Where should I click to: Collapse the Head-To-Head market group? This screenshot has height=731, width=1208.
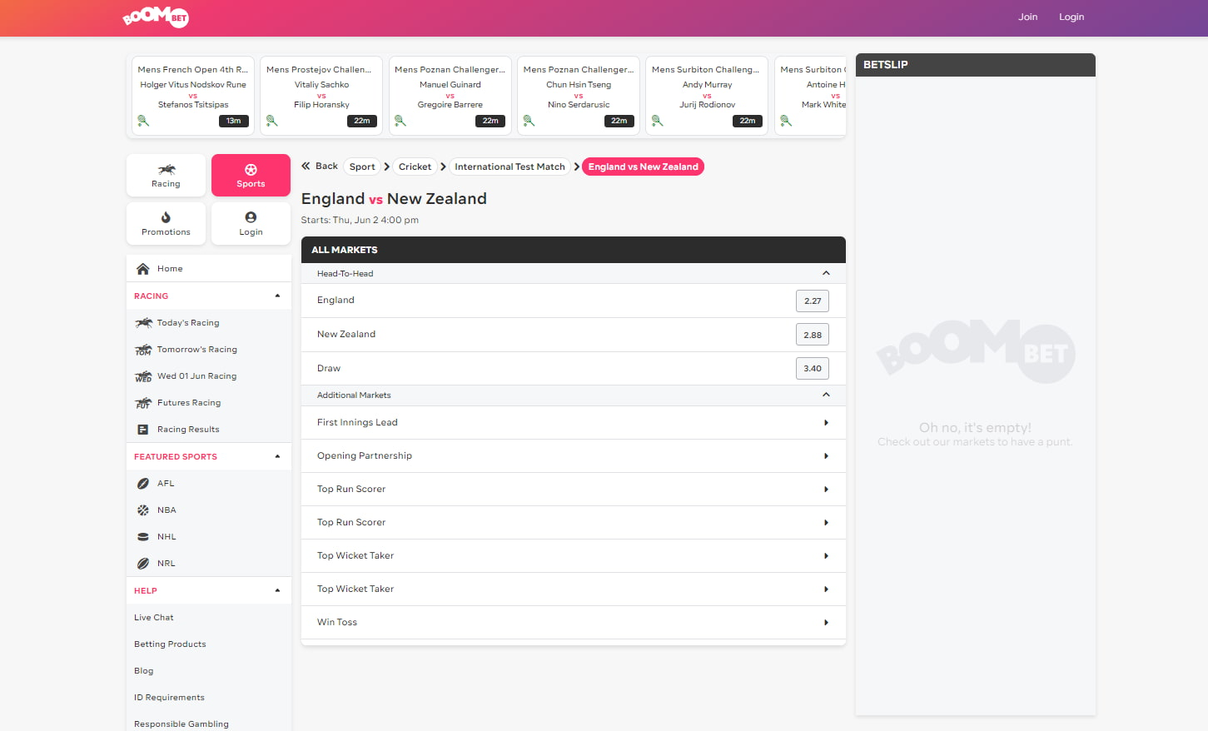[x=826, y=273]
